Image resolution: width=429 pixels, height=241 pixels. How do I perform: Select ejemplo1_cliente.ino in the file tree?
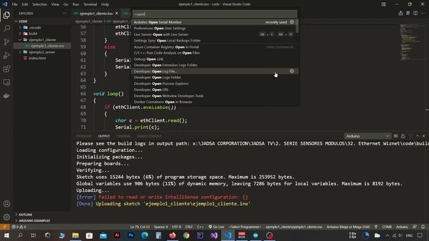(47, 46)
